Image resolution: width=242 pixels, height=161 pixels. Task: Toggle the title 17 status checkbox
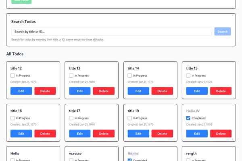coord(71,118)
